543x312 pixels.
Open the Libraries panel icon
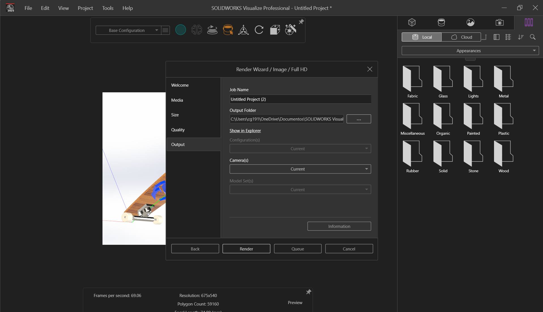coord(529,22)
